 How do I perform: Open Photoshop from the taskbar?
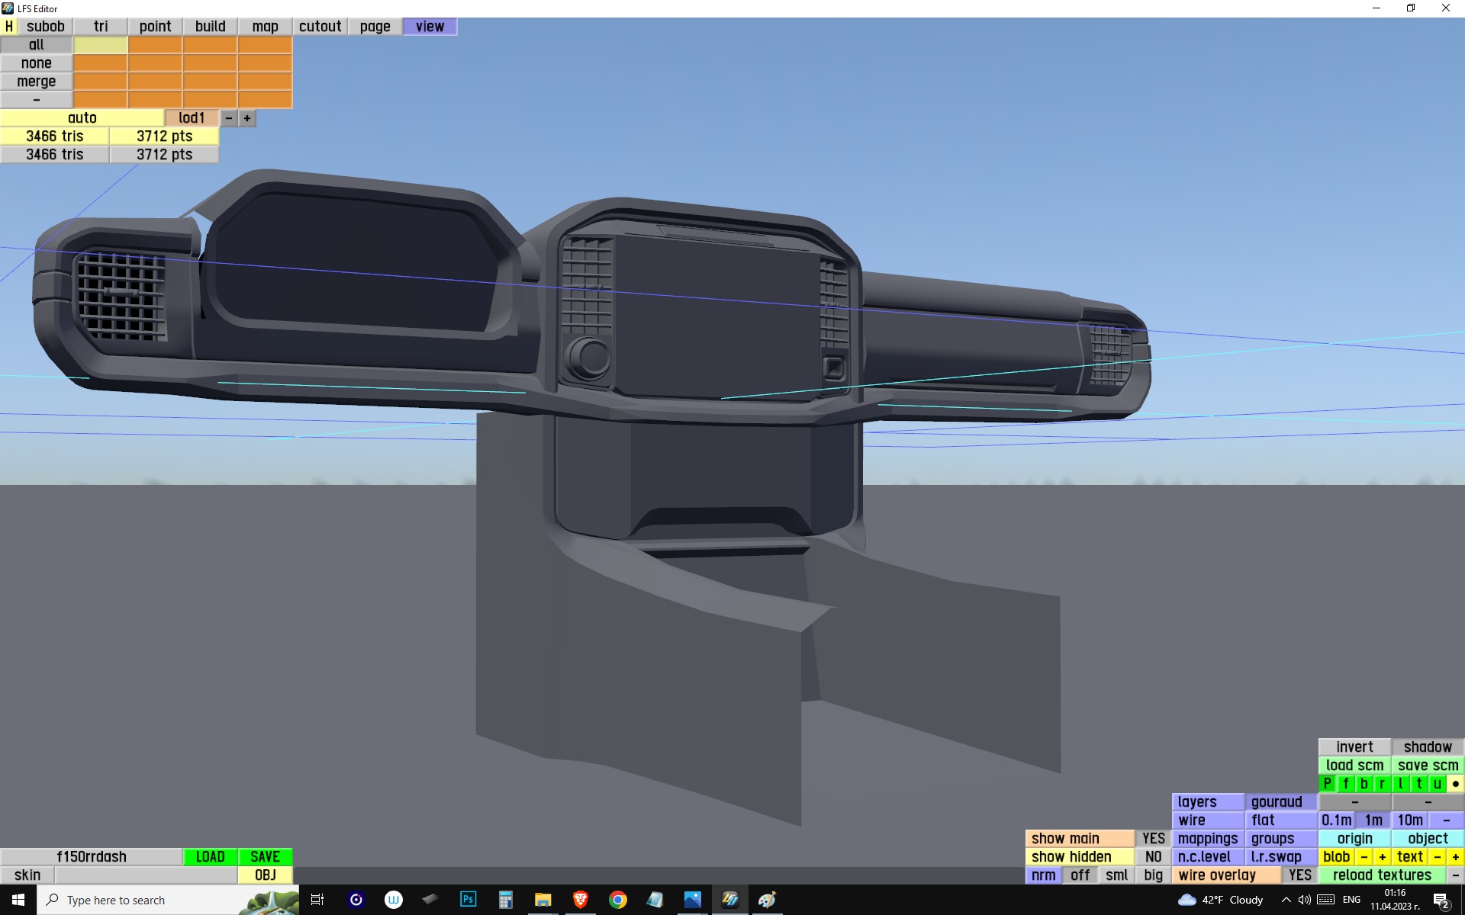click(x=468, y=900)
